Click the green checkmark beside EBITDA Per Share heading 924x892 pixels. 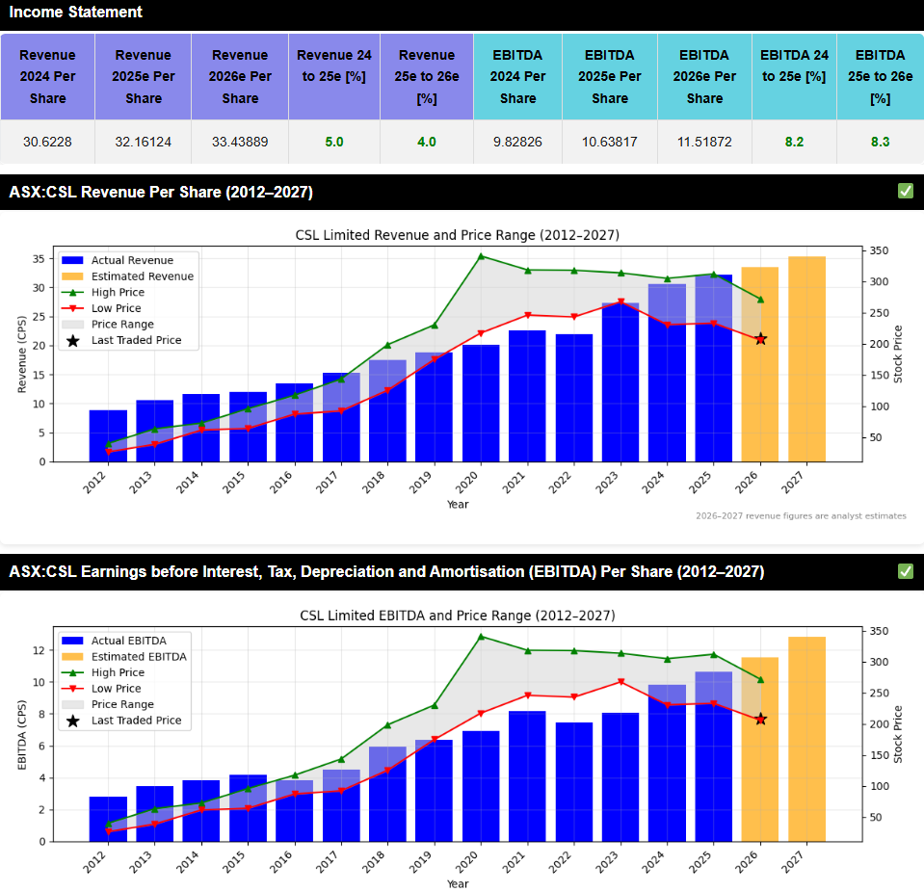tap(905, 571)
